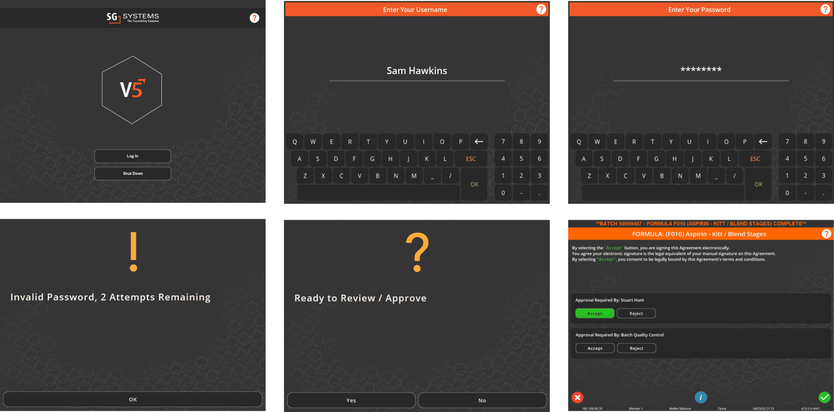Accept approval for Stuart Hunt
This screenshot has height=412, width=834.
(x=595, y=313)
